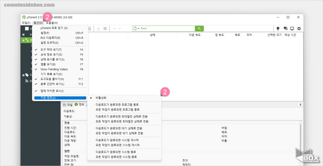Screen dimensions: 323x166
Task: Collapse the detail pane with double-chevron button
Action: 300,105
